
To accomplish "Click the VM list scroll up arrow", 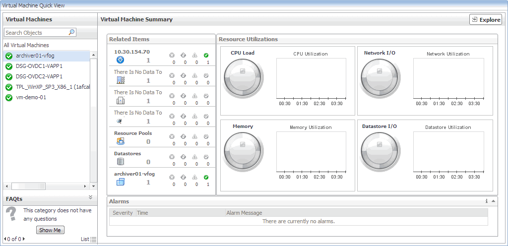I will (x=93, y=55).
